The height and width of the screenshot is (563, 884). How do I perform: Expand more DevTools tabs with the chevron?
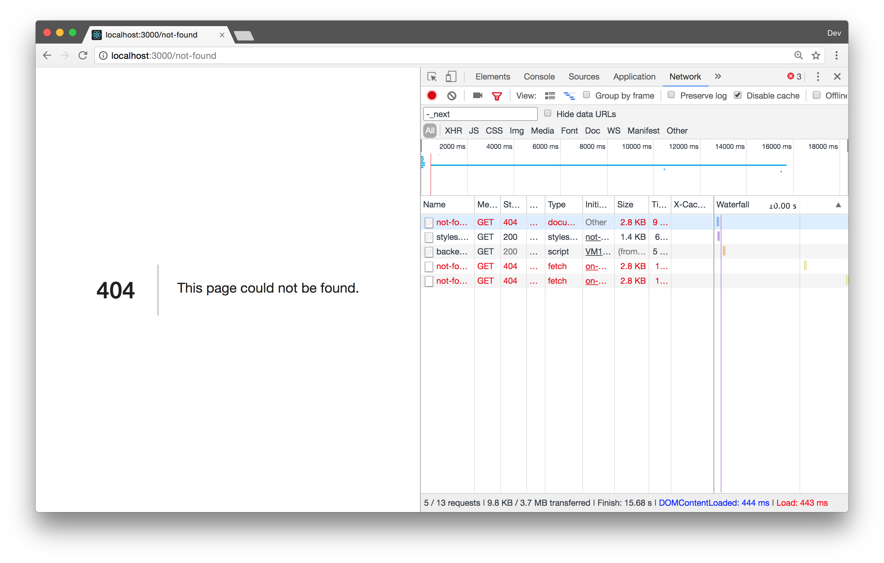coord(718,76)
